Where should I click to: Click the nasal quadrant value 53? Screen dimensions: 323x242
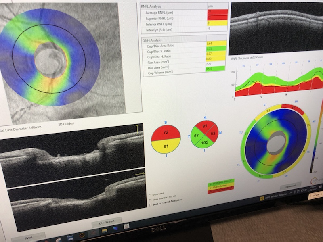(x=213, y=134)
